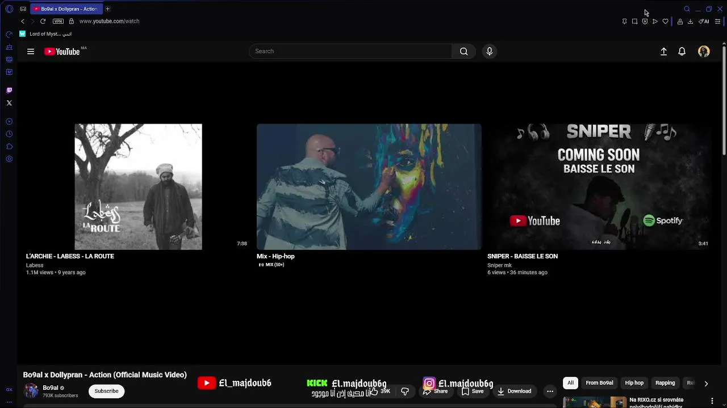
Task: Open the Player sidebar icon
Action: coord(9,121)
